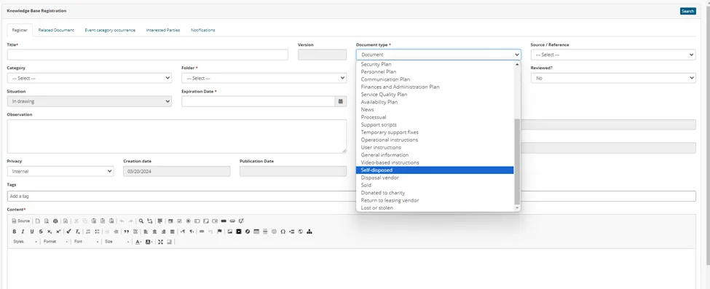Toggle Strikethrough formatting

click(x=41, y=231)
